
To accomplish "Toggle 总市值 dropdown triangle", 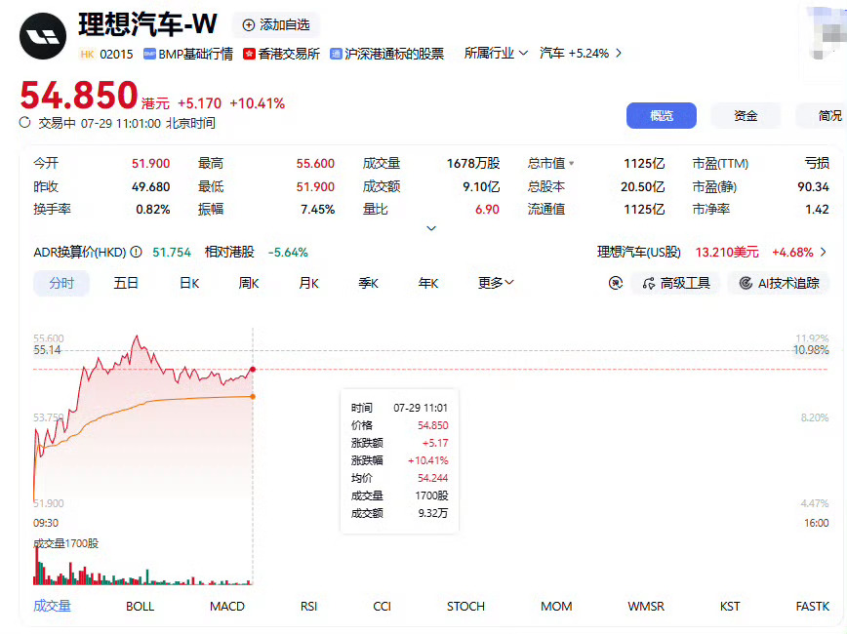I will coord(572,163).
